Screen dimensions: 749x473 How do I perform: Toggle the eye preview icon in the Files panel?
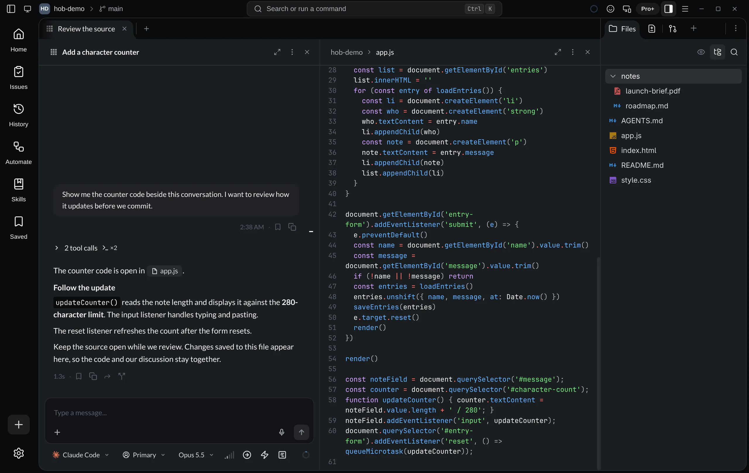701,52
